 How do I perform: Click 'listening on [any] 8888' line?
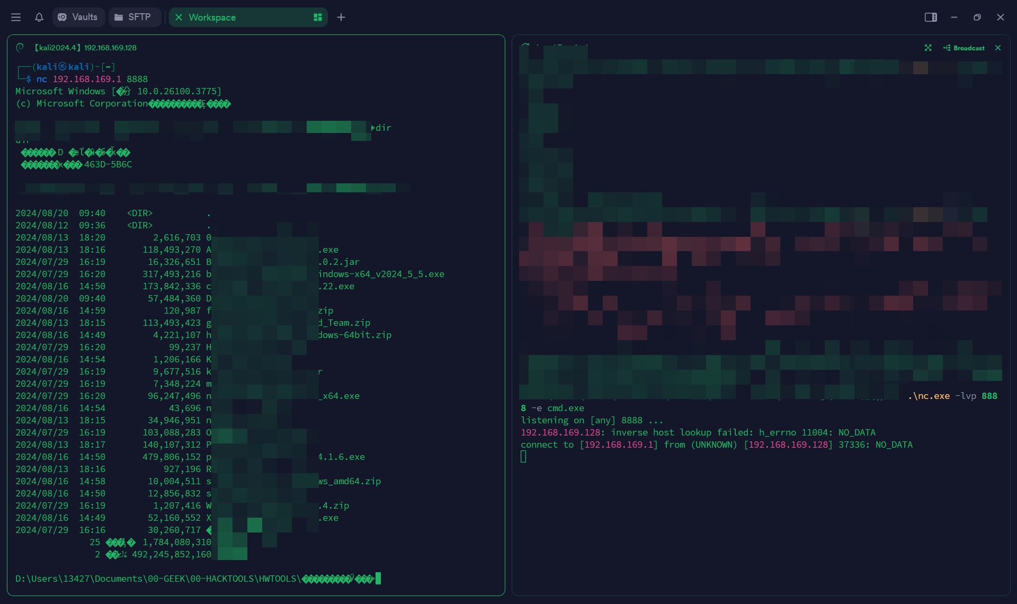click(592, 420)
